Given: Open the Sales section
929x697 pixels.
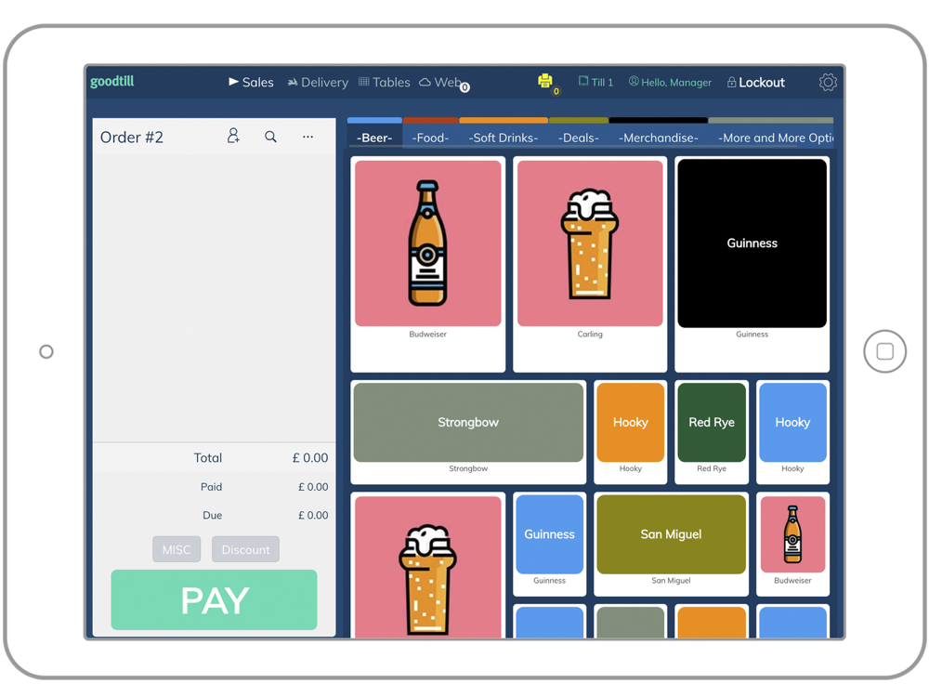Looking at the screenshot, I should 251,83.
